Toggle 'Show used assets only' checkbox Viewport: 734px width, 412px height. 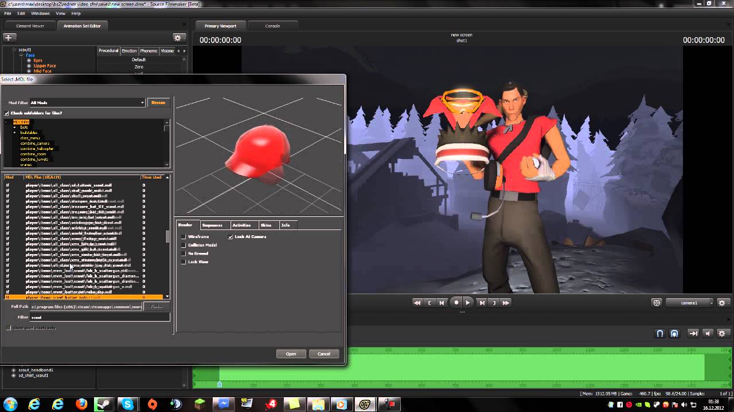[8, 328]
